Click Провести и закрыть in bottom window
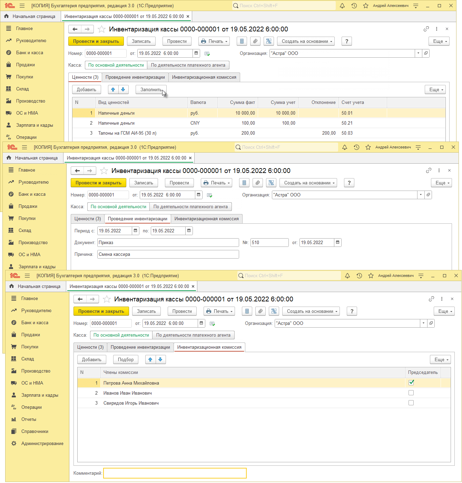The width and height of the screenshot is (462, 483). click(x=101, y=311)
